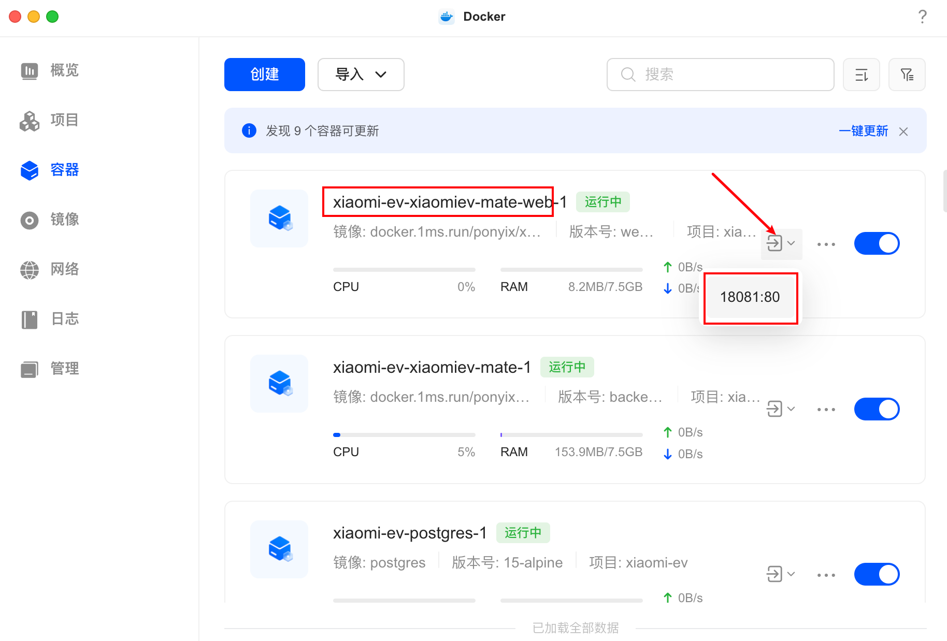Click the 一键更新 update-all link
This screenshot has height=641, width=947.
tap(863, 131)
